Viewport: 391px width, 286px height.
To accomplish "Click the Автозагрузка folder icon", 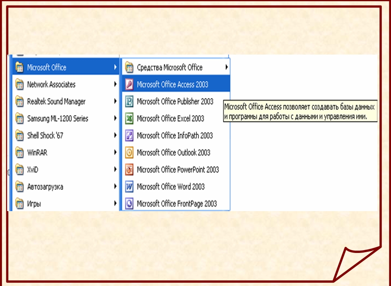I will tap(19, 186).
